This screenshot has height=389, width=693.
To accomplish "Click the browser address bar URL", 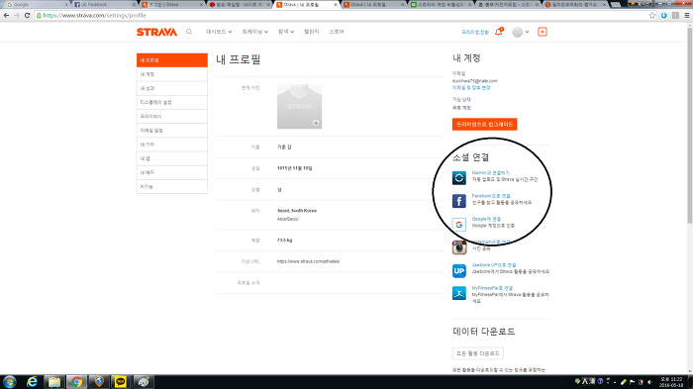I will point(95,15).
